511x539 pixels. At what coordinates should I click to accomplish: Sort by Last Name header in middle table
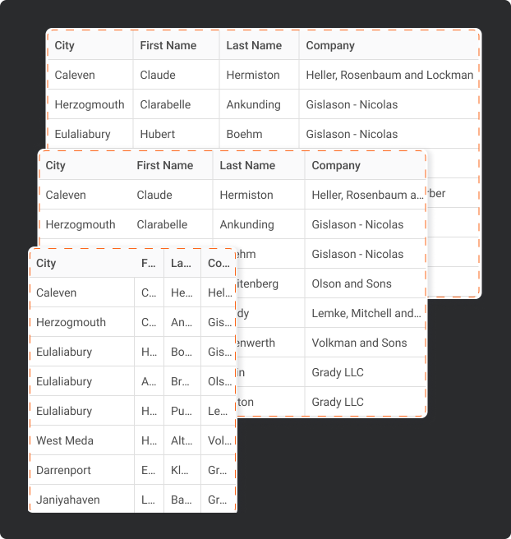247,165
